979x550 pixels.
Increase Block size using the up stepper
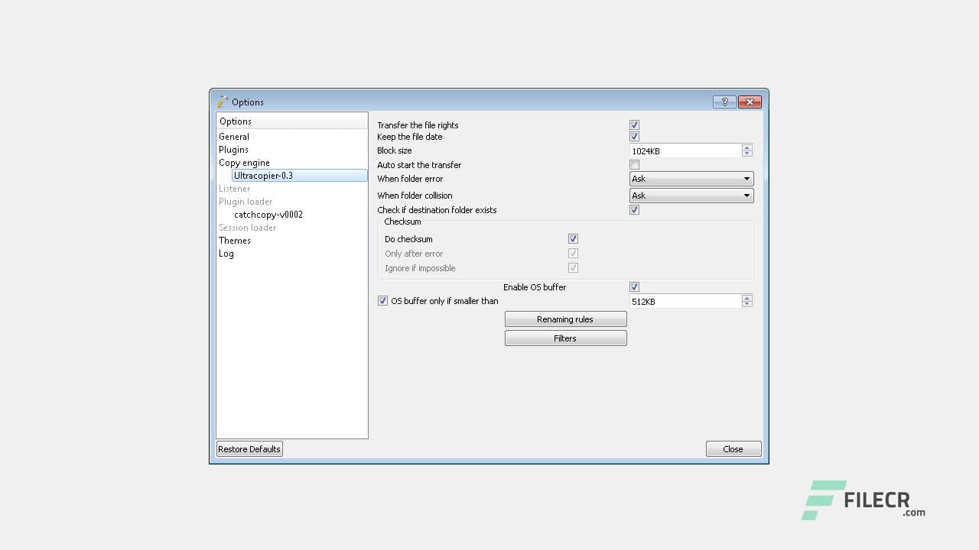pyautogui.click(x=746, y=147)
